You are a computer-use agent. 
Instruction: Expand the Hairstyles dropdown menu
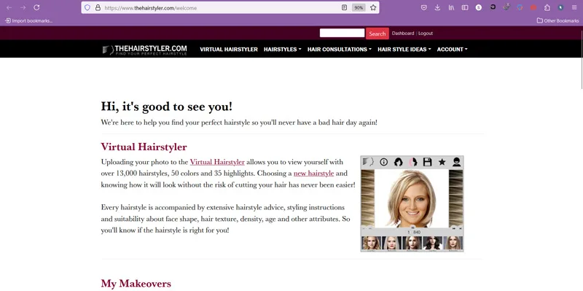point(283,49)
